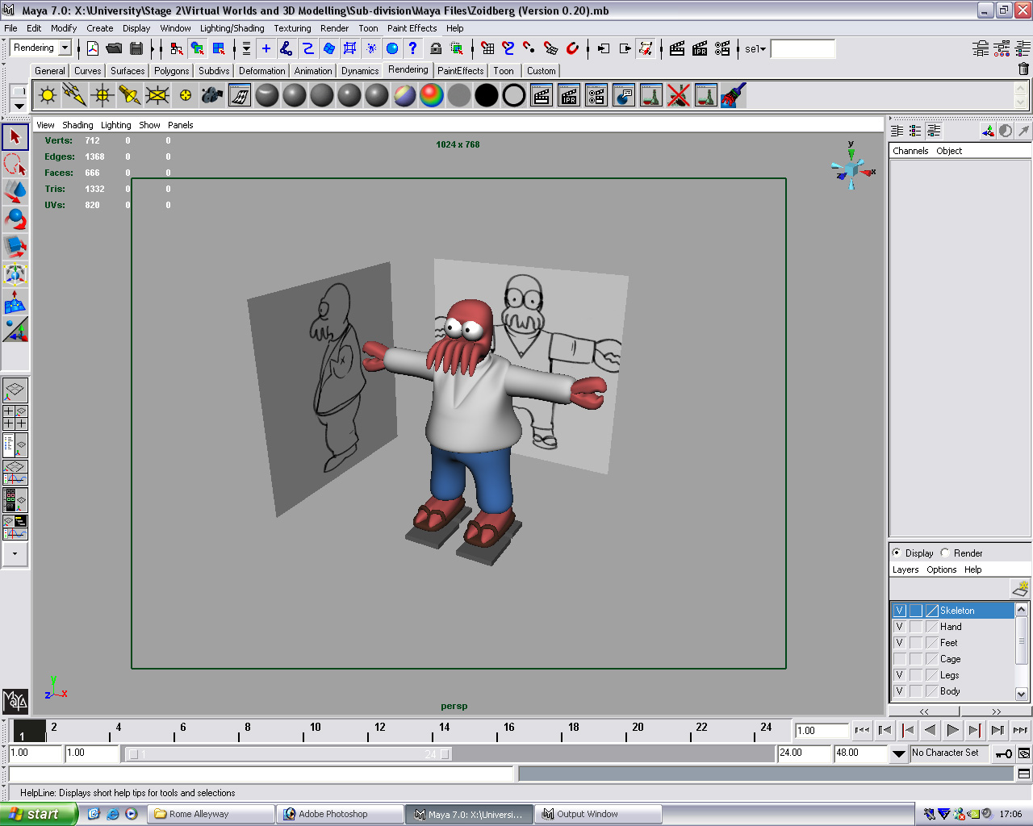Click the paint brush shelf icon
The image size is (1033, 826).
coord(734,95)
